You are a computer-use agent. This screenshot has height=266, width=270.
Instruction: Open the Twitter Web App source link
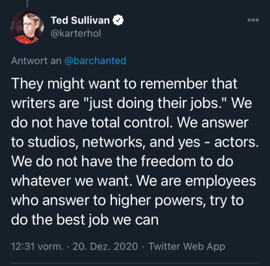[x=187, y=246]
